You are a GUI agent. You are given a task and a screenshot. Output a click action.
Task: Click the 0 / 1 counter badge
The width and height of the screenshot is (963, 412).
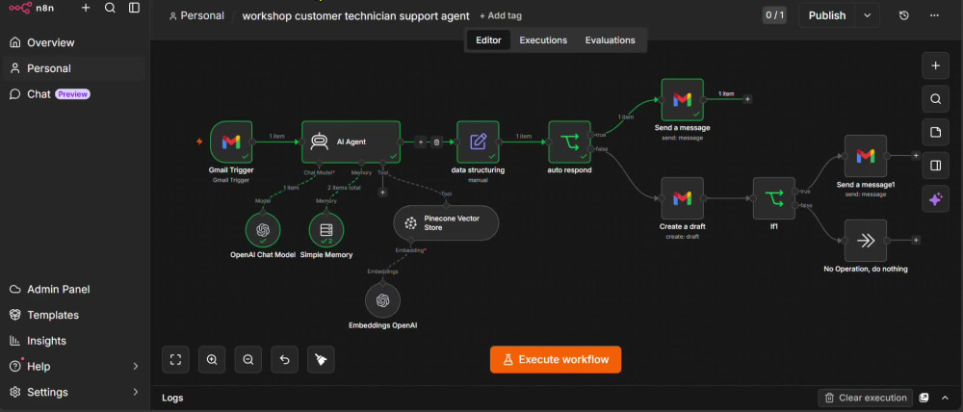pyautogui.click(x=774, y=15)
